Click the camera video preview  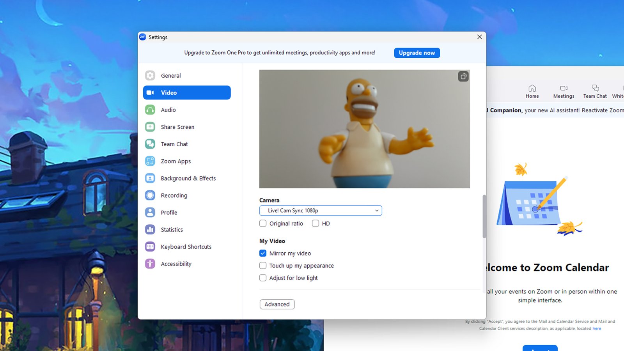pos(364,129)
